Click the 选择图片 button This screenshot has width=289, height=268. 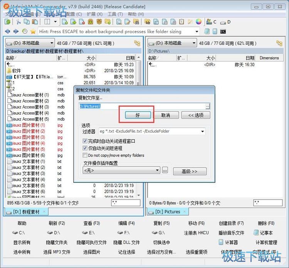(x=92, y=252)
